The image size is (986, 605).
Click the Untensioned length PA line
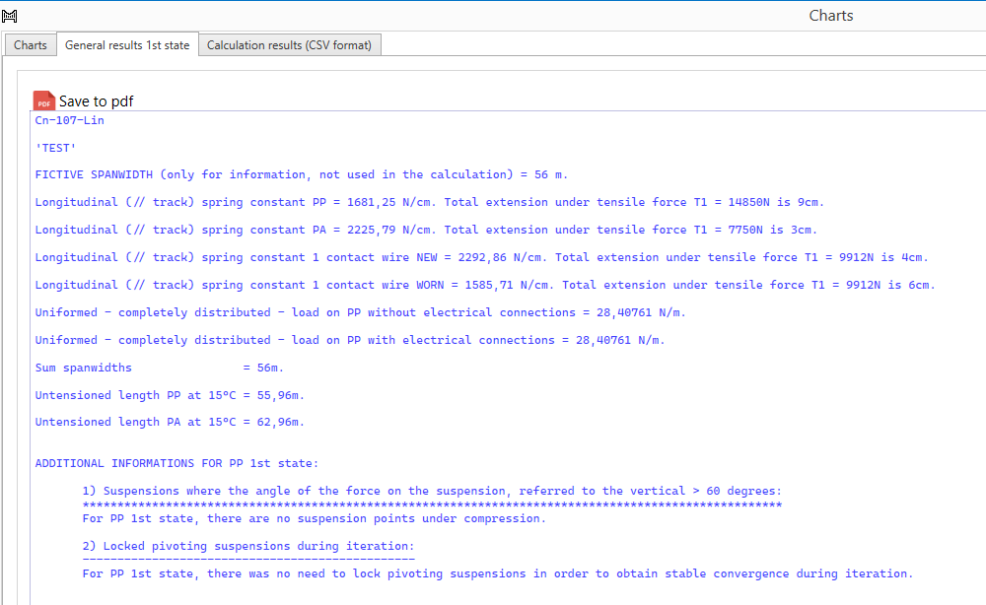170,422
